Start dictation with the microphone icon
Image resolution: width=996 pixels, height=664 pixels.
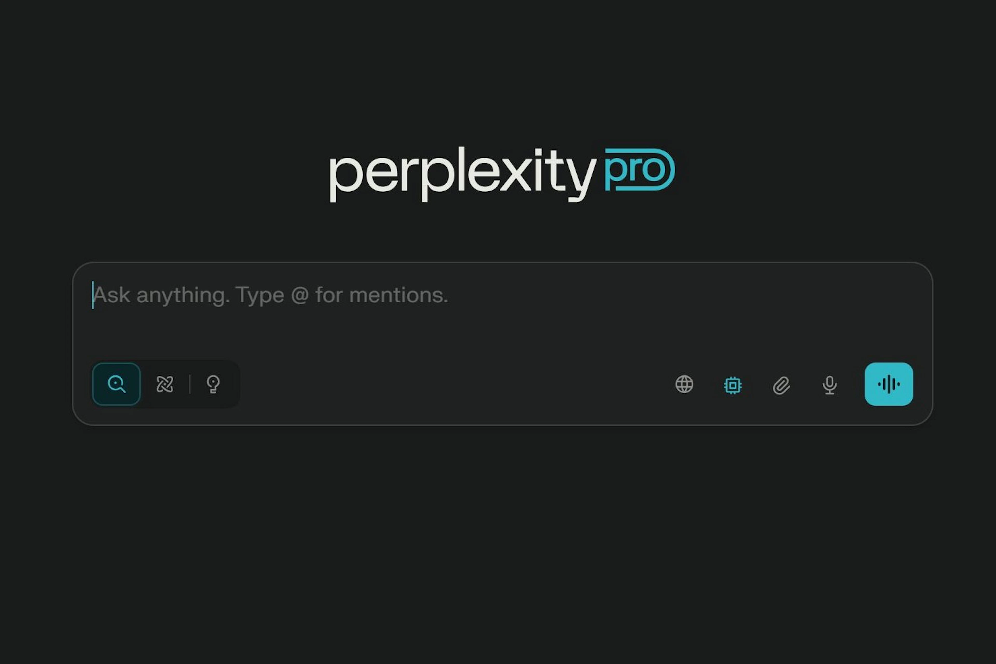[x=829, y=385]
